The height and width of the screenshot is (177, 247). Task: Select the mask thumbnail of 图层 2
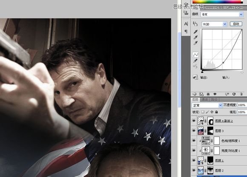coord(210,170)
